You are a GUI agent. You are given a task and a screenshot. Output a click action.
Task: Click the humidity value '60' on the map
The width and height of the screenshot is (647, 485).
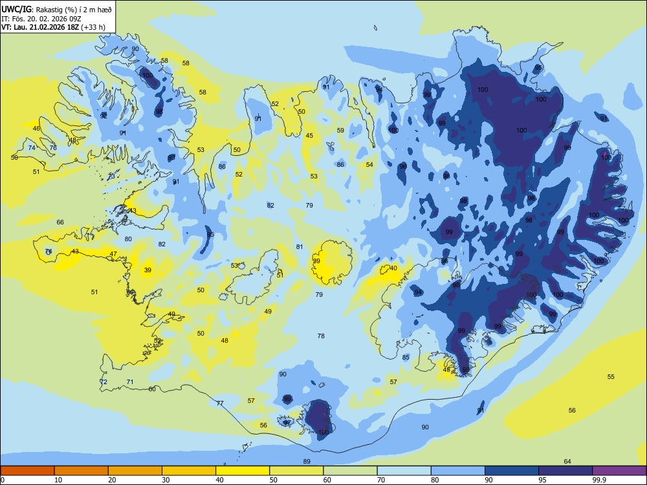click(x=152, y=389)
